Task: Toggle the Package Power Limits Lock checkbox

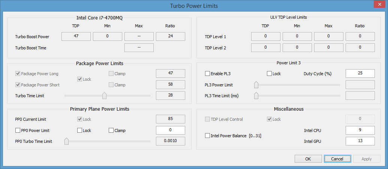Action: point(80,79)
